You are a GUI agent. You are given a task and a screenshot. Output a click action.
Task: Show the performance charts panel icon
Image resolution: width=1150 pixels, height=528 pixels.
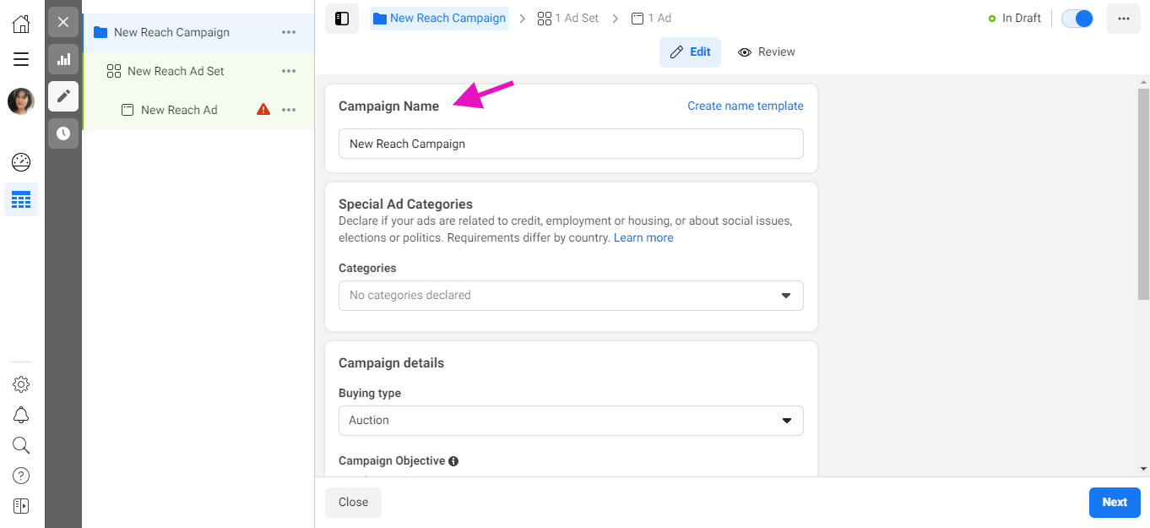point(63,59)
